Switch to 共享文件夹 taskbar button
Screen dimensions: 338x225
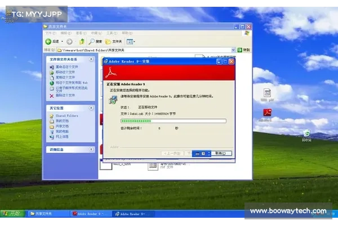[x=48, y=214]
